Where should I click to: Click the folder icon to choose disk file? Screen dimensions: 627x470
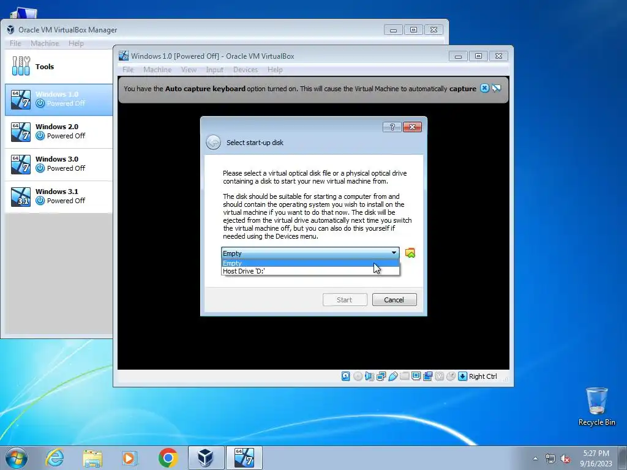point(410,253)
